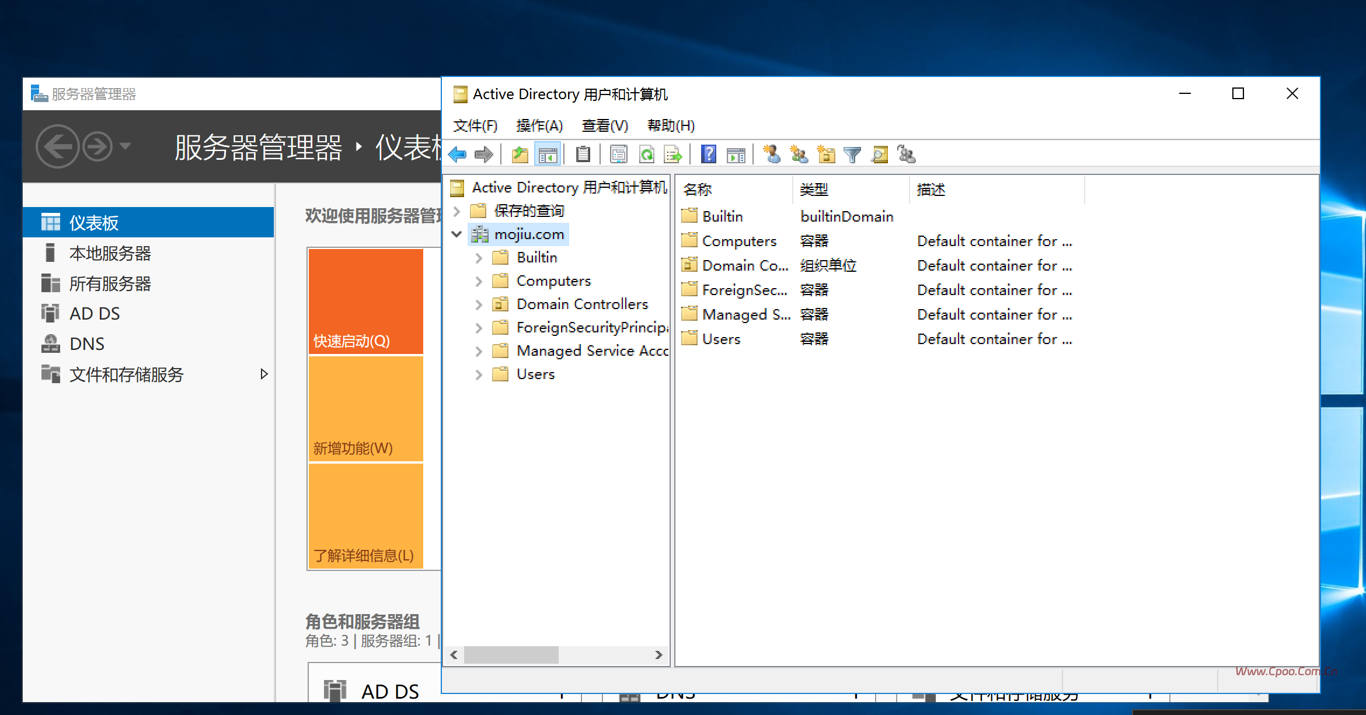
Task: Expand the Computers tree node chevron
Action: (x=479, y=281)
